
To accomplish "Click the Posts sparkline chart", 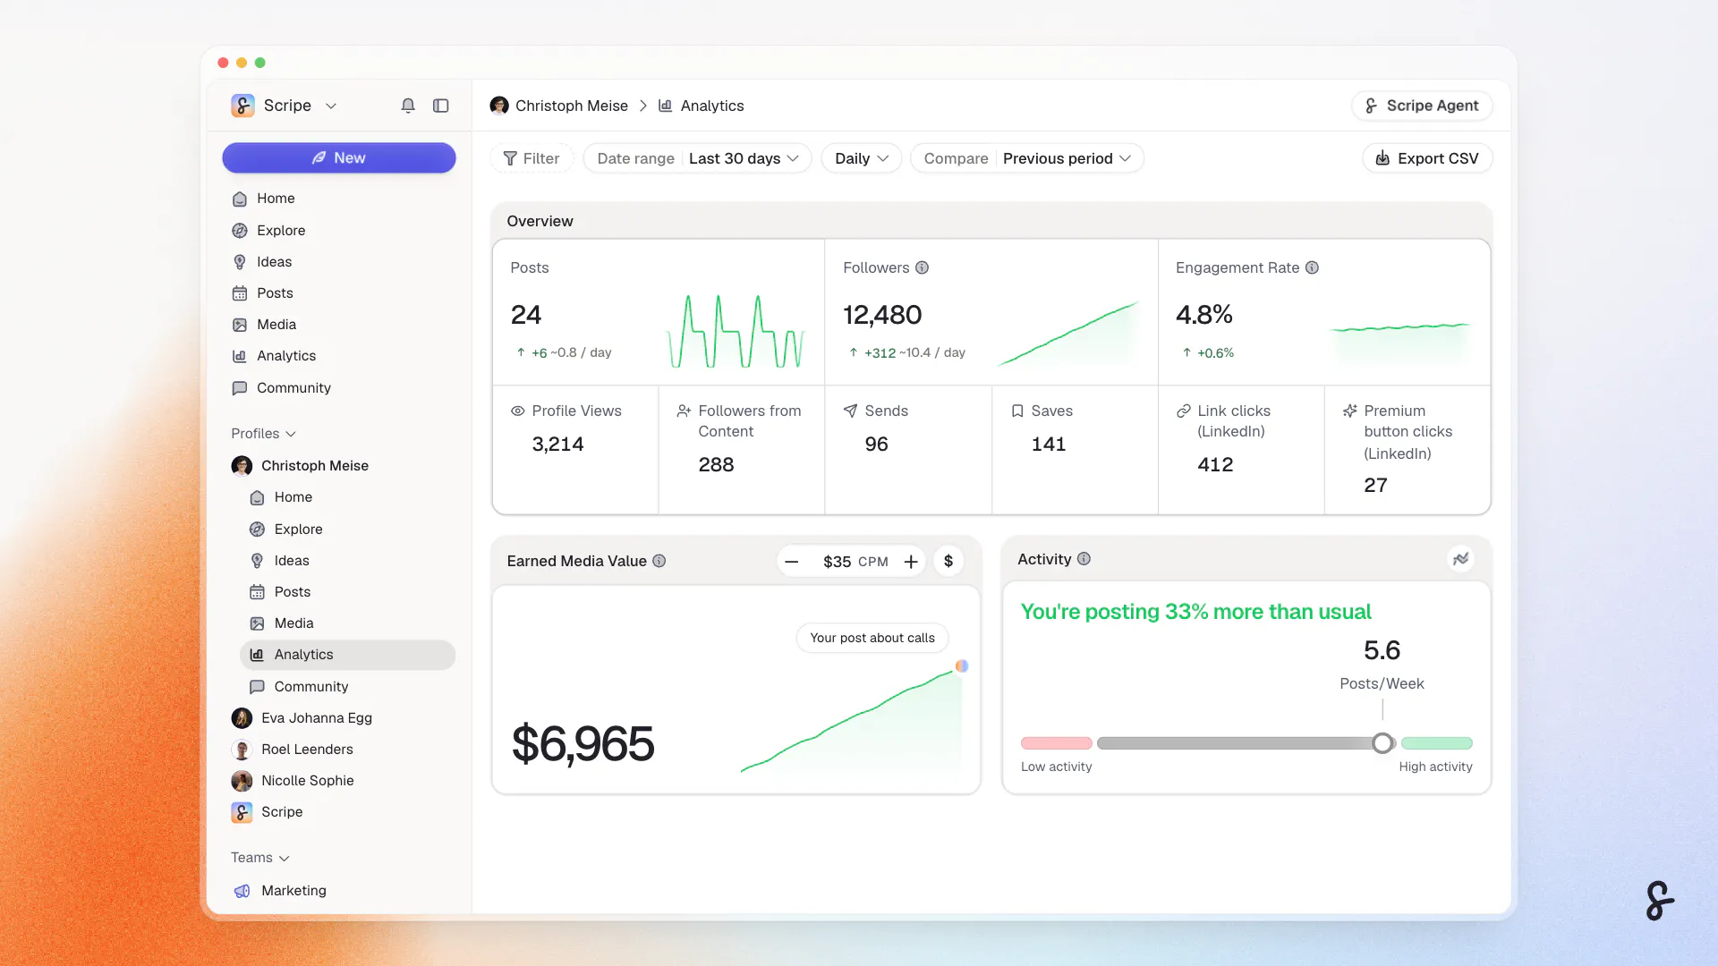I will pos(736,331).
